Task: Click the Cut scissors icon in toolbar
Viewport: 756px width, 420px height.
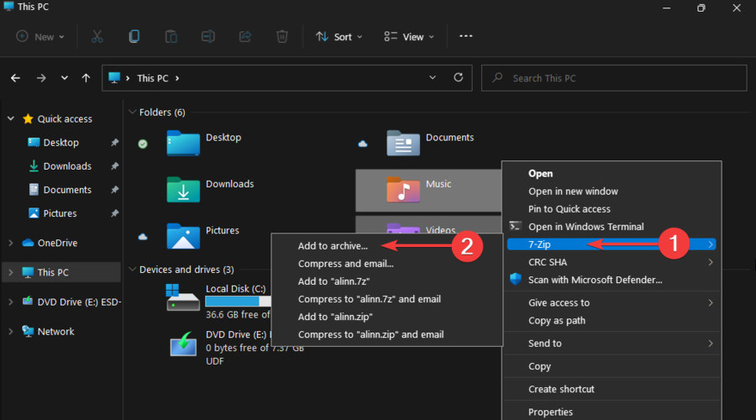Action: (x=97, y=36)
